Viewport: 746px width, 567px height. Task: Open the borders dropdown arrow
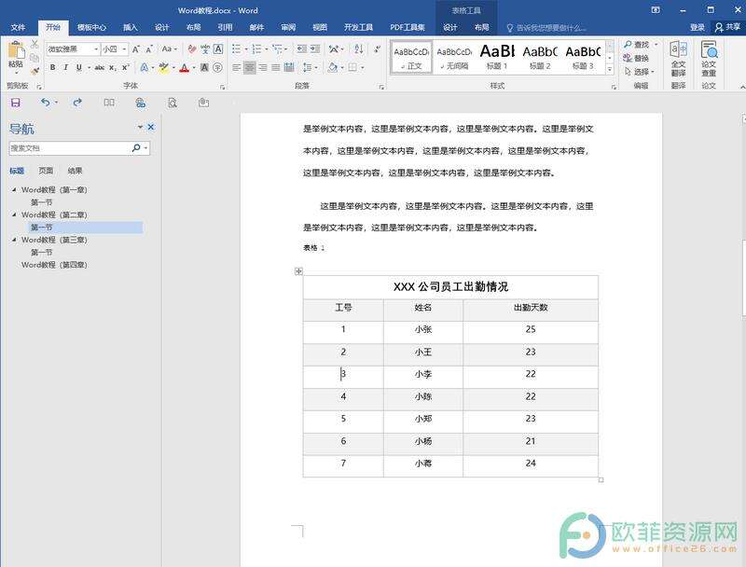[363, 67]
